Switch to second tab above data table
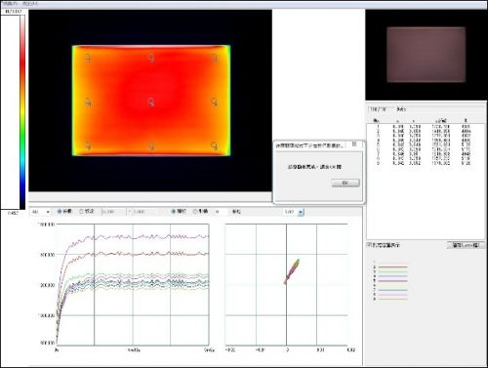The width and height of the screenshot is (488, 368). (x=401, y=109)
